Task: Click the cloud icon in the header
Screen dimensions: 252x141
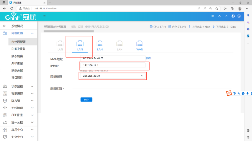Action: (226, 16)
